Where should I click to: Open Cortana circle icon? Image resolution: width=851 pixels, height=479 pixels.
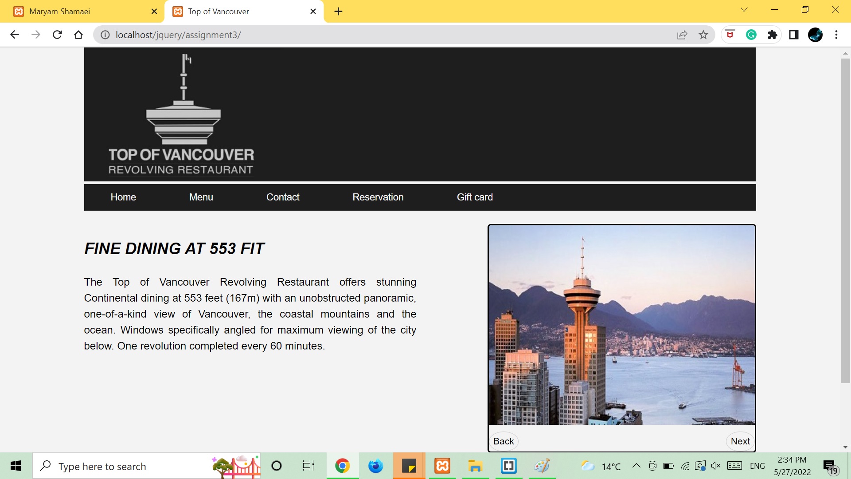tap(277, 466)
